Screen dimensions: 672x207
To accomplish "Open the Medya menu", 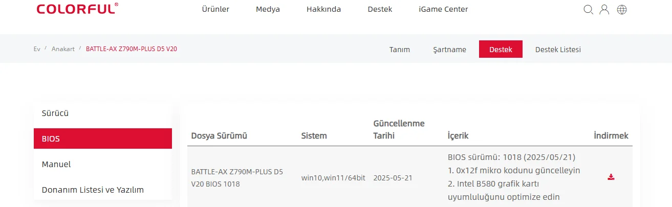I will click(x=268, y=9).
